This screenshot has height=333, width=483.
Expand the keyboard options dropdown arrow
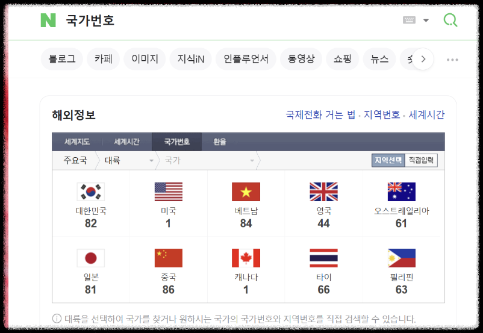(426, 20)
